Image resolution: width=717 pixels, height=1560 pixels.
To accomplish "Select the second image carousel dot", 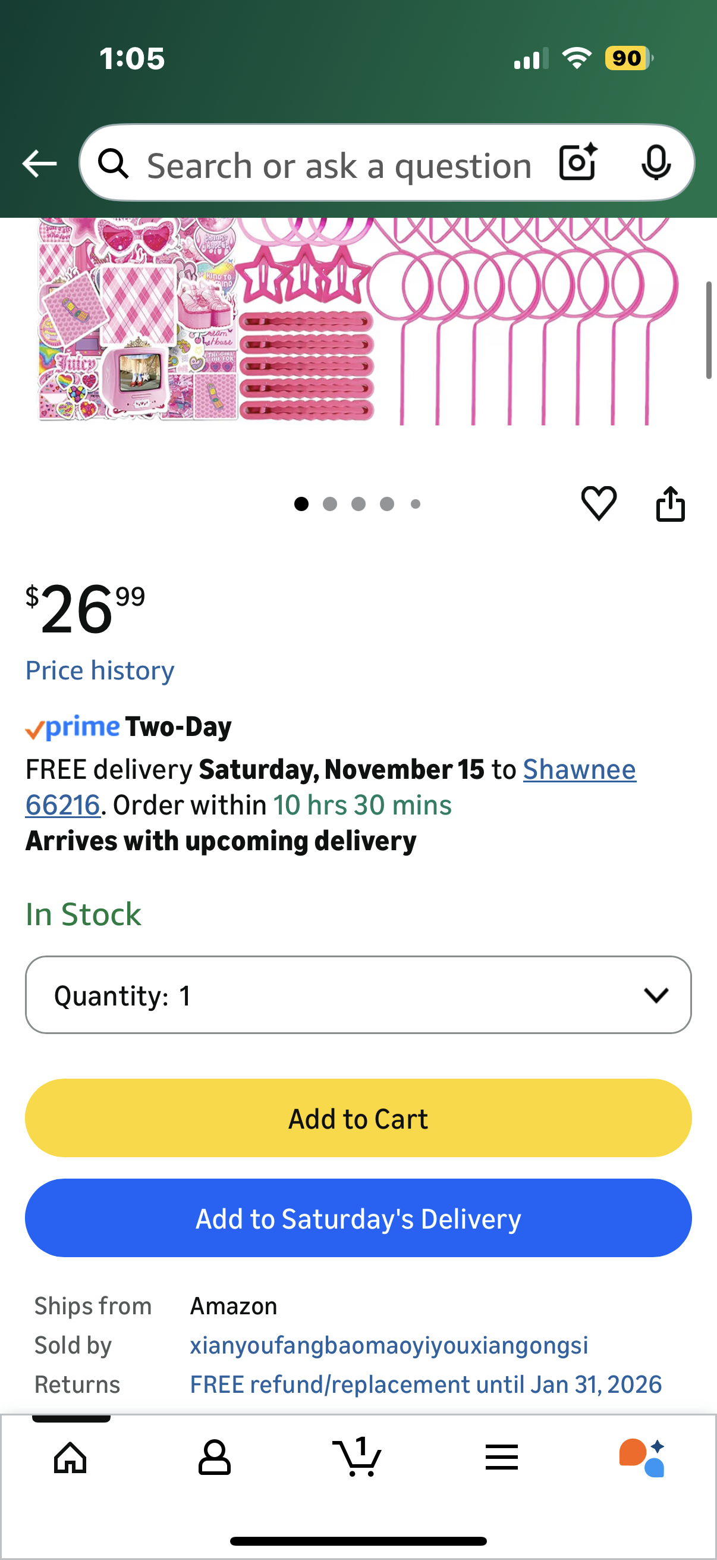I will (330, 504).
